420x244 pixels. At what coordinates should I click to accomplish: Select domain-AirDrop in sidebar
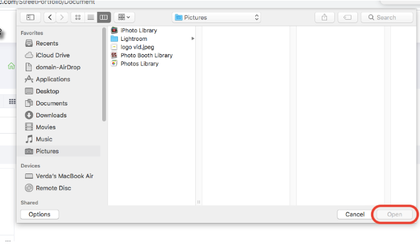59,67
